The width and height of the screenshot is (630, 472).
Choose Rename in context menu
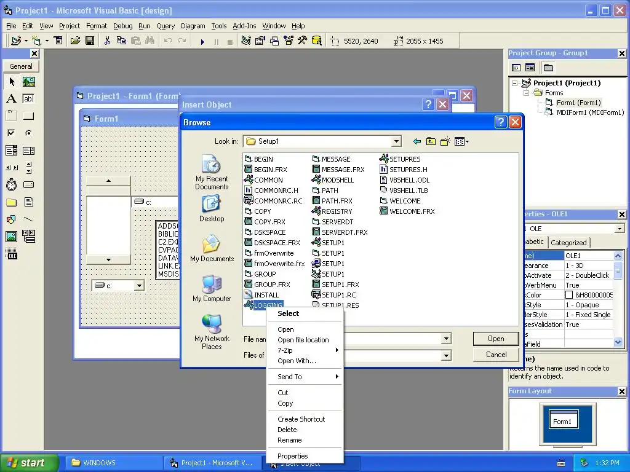point(305,440)
